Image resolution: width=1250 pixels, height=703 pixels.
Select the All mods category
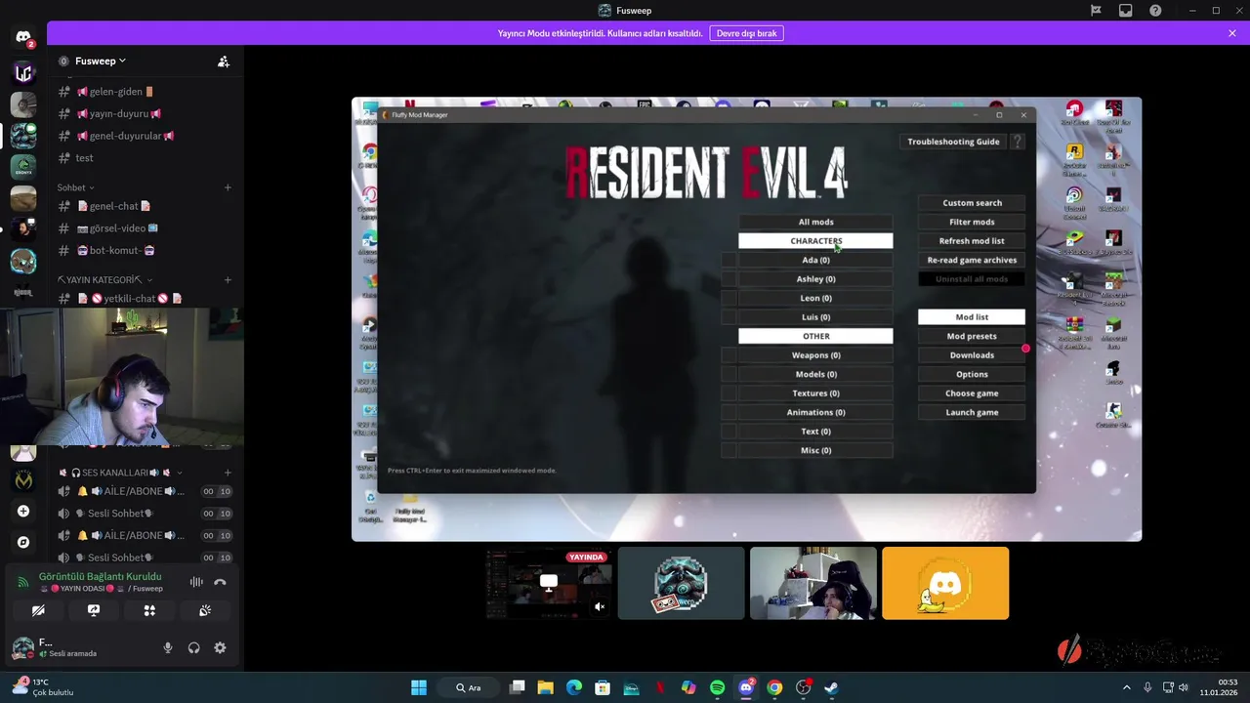click(x=815, y=222)
